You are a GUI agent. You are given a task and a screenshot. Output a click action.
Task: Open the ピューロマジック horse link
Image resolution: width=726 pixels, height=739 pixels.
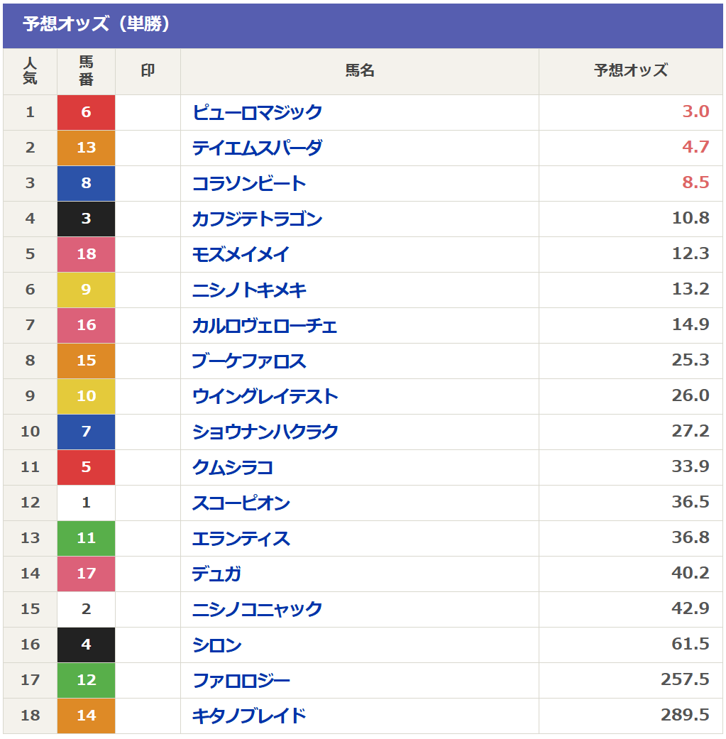click(x=257, y=112)
